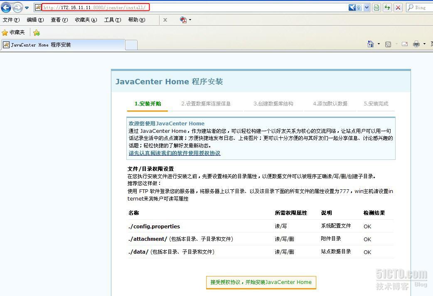This screenshot has width=433, height=296.
Task: Select the JavaCenter Home 程序安装 browser tab
Action: 63,45
